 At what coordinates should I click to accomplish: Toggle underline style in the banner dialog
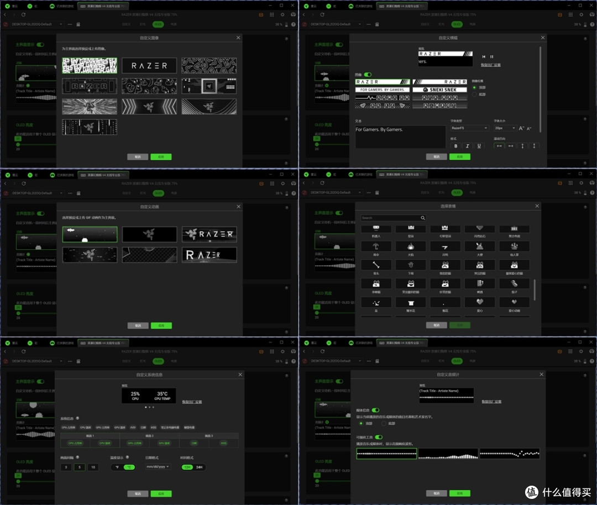479,146
